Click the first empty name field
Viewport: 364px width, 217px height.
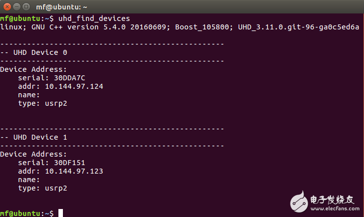click(28, 95)
